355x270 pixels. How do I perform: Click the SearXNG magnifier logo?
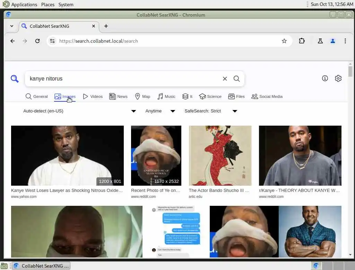(x=15, y=79)
